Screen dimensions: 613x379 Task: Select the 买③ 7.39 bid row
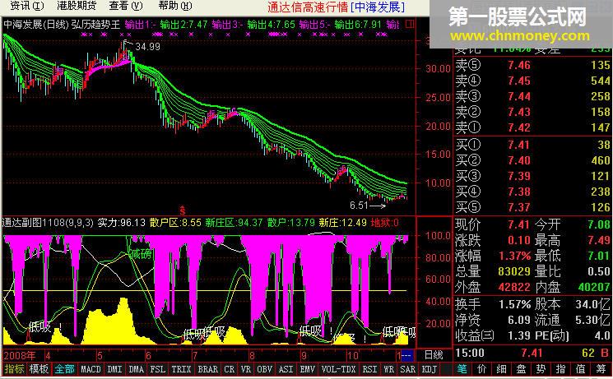tap(532, 176)
